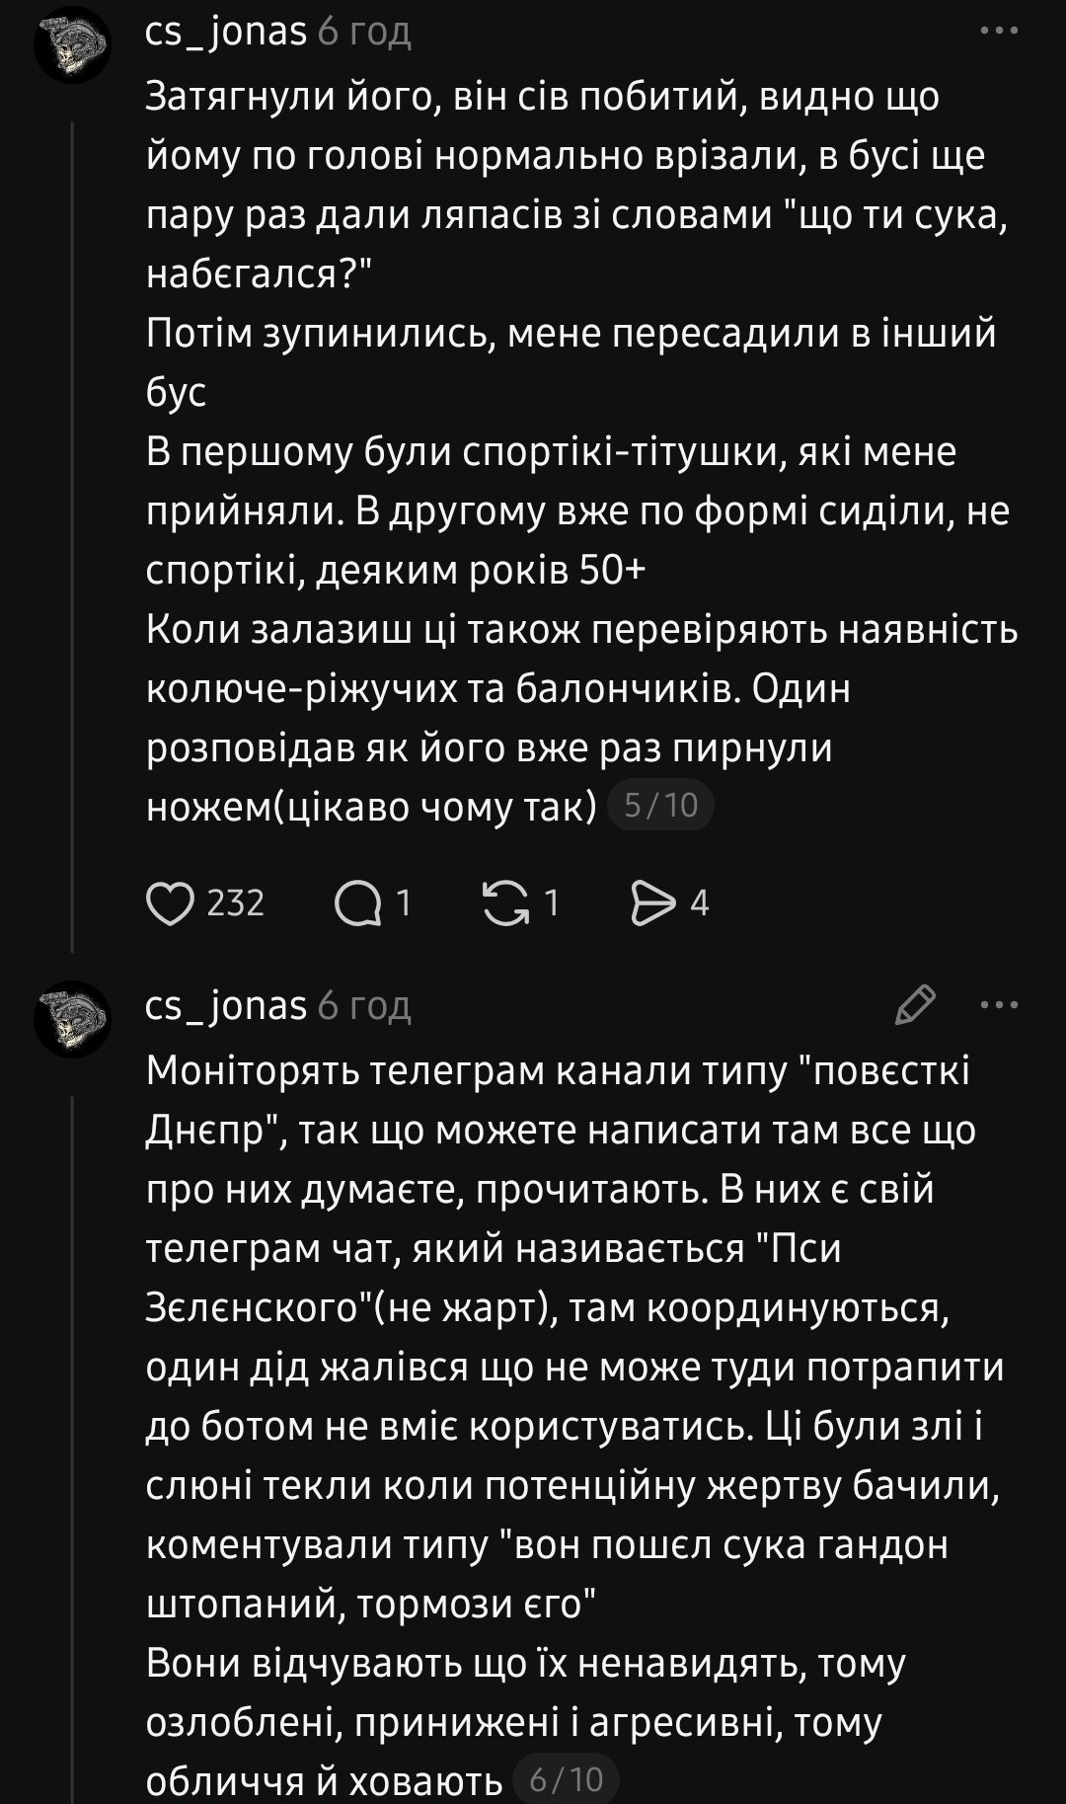
Task: Tap the count beside the repost arrows
Action: (552, 902)
